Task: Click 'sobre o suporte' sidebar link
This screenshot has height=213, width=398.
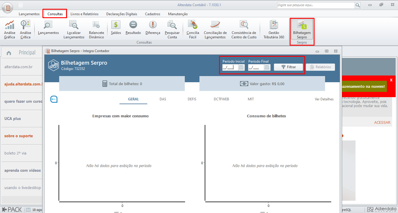Action: [x=19, y=136]
